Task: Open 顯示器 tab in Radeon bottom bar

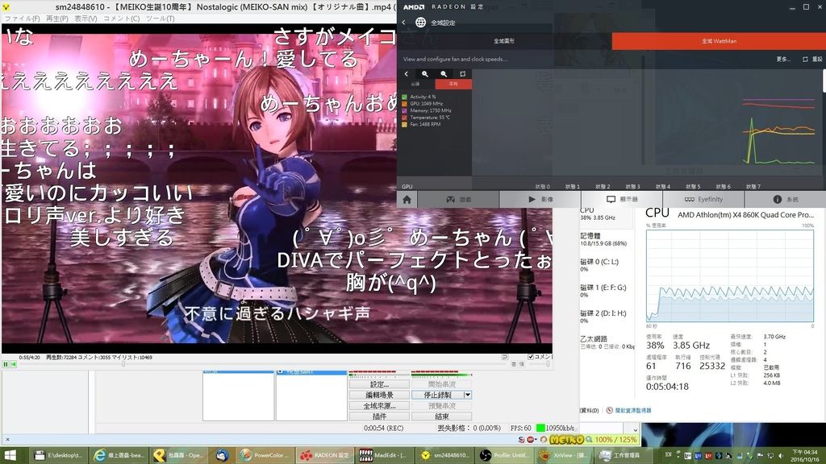Action: (622, 200)
